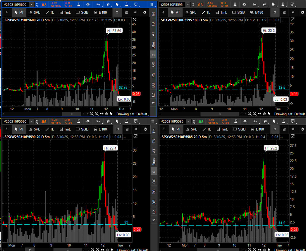Open Drawing set: Default dropdown, P5595 chart
This screenshot has width=306, height=251.
click(x=290, y=114)
